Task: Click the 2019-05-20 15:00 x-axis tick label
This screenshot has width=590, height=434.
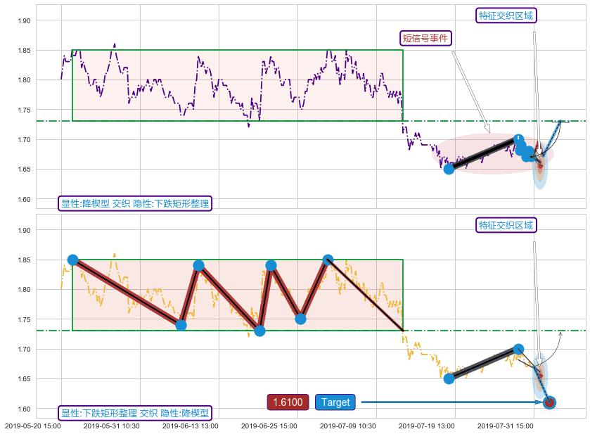Action: 32,426
